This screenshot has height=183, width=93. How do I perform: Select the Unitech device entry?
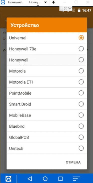pyautogui.click(x=46, y=148)
